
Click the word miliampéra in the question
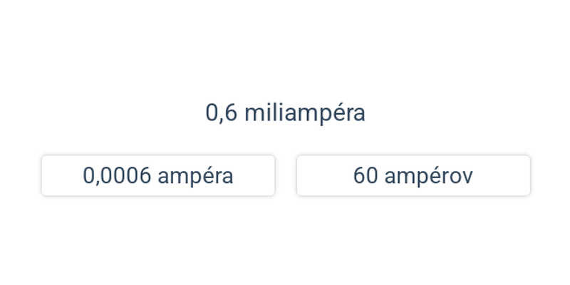(305, 113)
